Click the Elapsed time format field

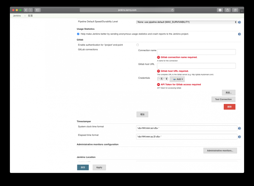[x=187, y=137]
